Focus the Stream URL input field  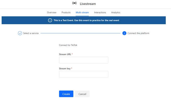click(x=84, y=60)
